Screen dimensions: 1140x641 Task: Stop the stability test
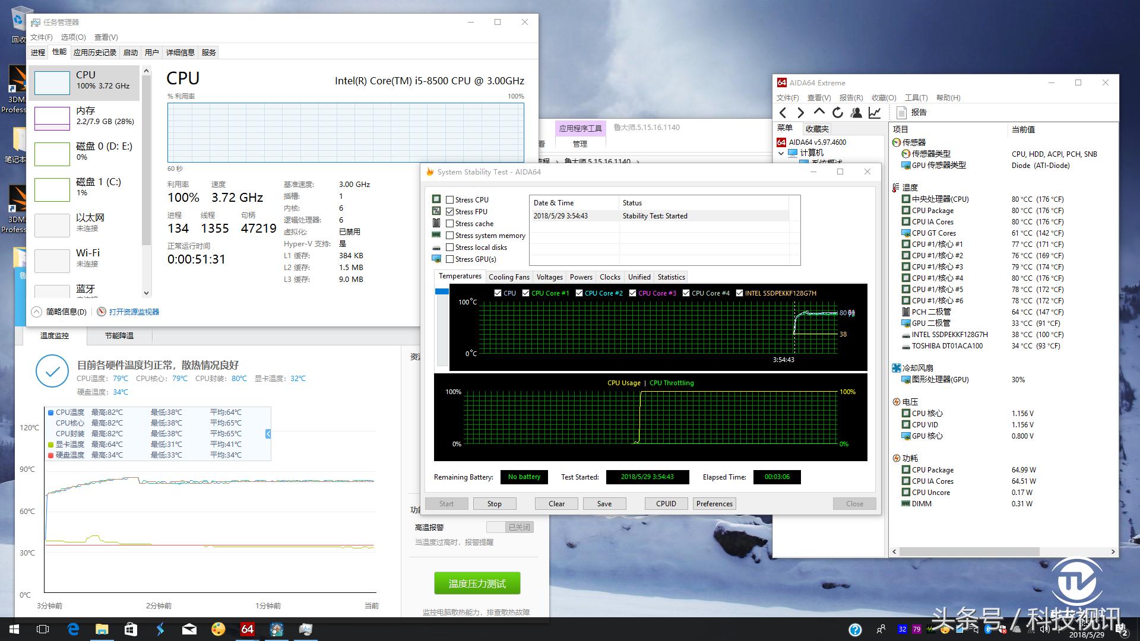[x=494, y=504]
